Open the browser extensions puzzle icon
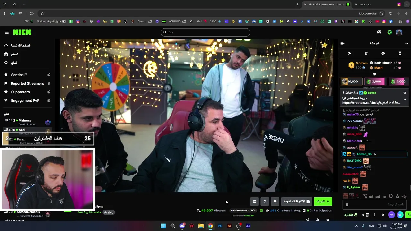The height and width of the screenshot is (231, 411). (31, 13)
